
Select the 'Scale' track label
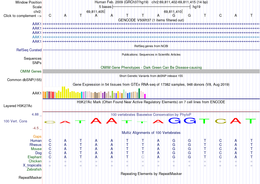pyautogui.click(x=37, y=7)
